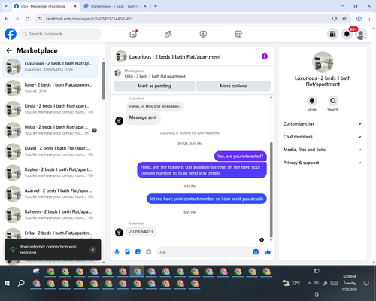Mute this conversation via bell icon

312,101
